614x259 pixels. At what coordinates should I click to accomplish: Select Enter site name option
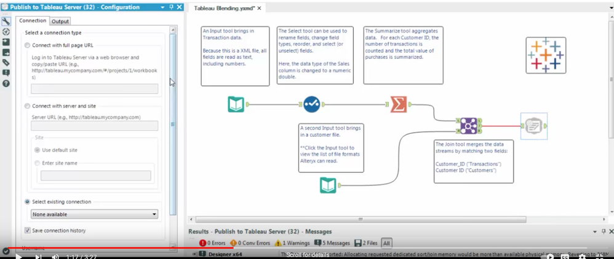tap(37, 163)
